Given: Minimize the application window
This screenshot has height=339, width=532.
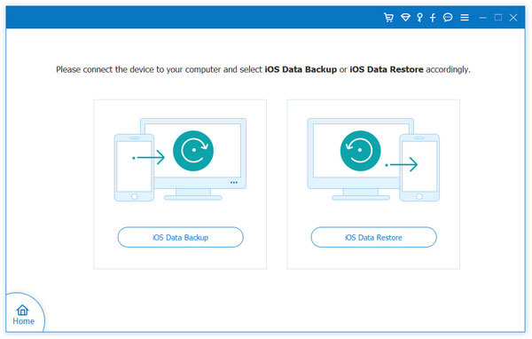Looking at the screenshot, I should (x=483, y=18).
